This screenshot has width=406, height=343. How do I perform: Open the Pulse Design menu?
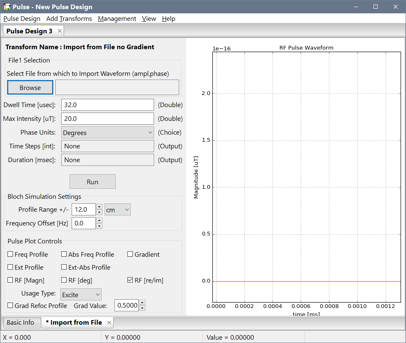pos(22,19)
